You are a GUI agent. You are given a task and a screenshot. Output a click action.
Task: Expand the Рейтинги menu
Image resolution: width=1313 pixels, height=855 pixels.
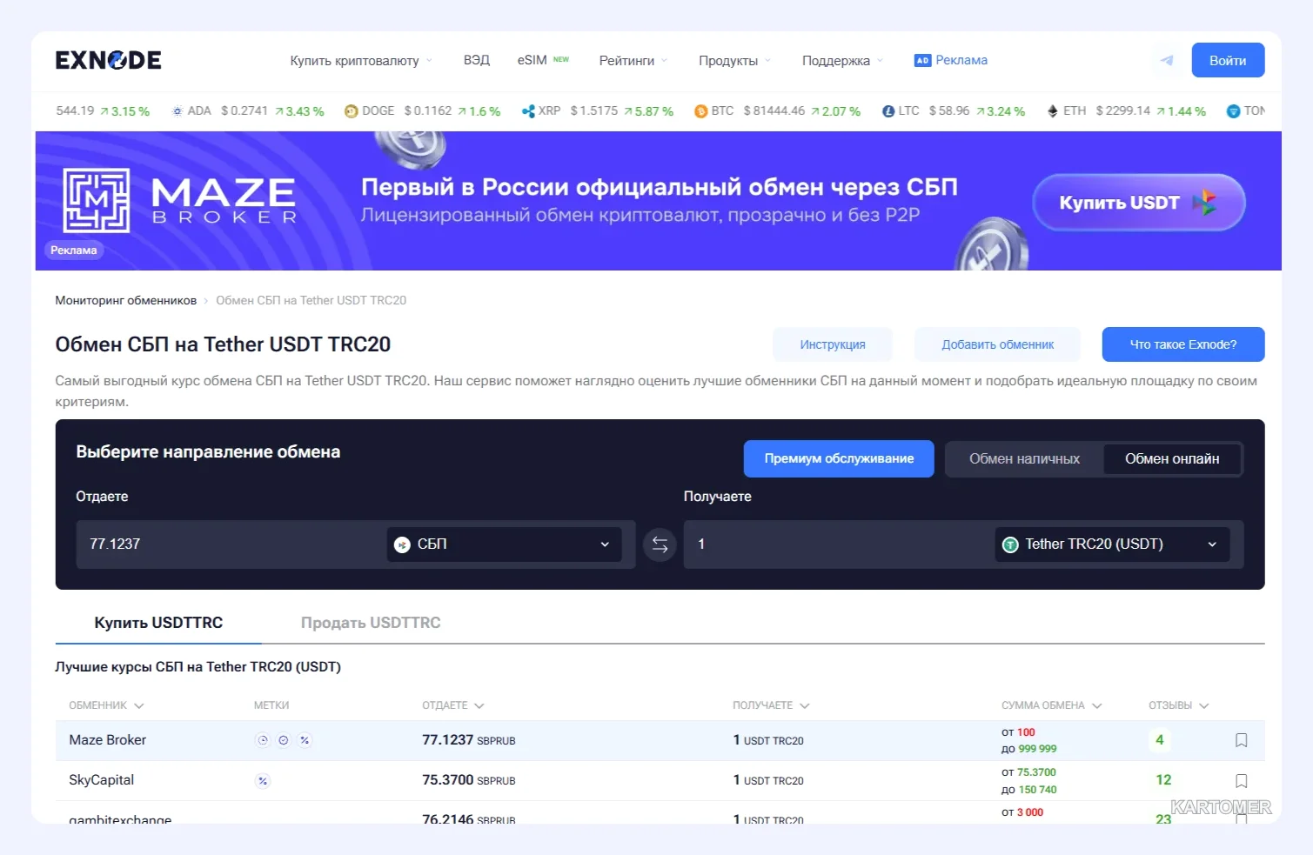click(x=633, y=61)
